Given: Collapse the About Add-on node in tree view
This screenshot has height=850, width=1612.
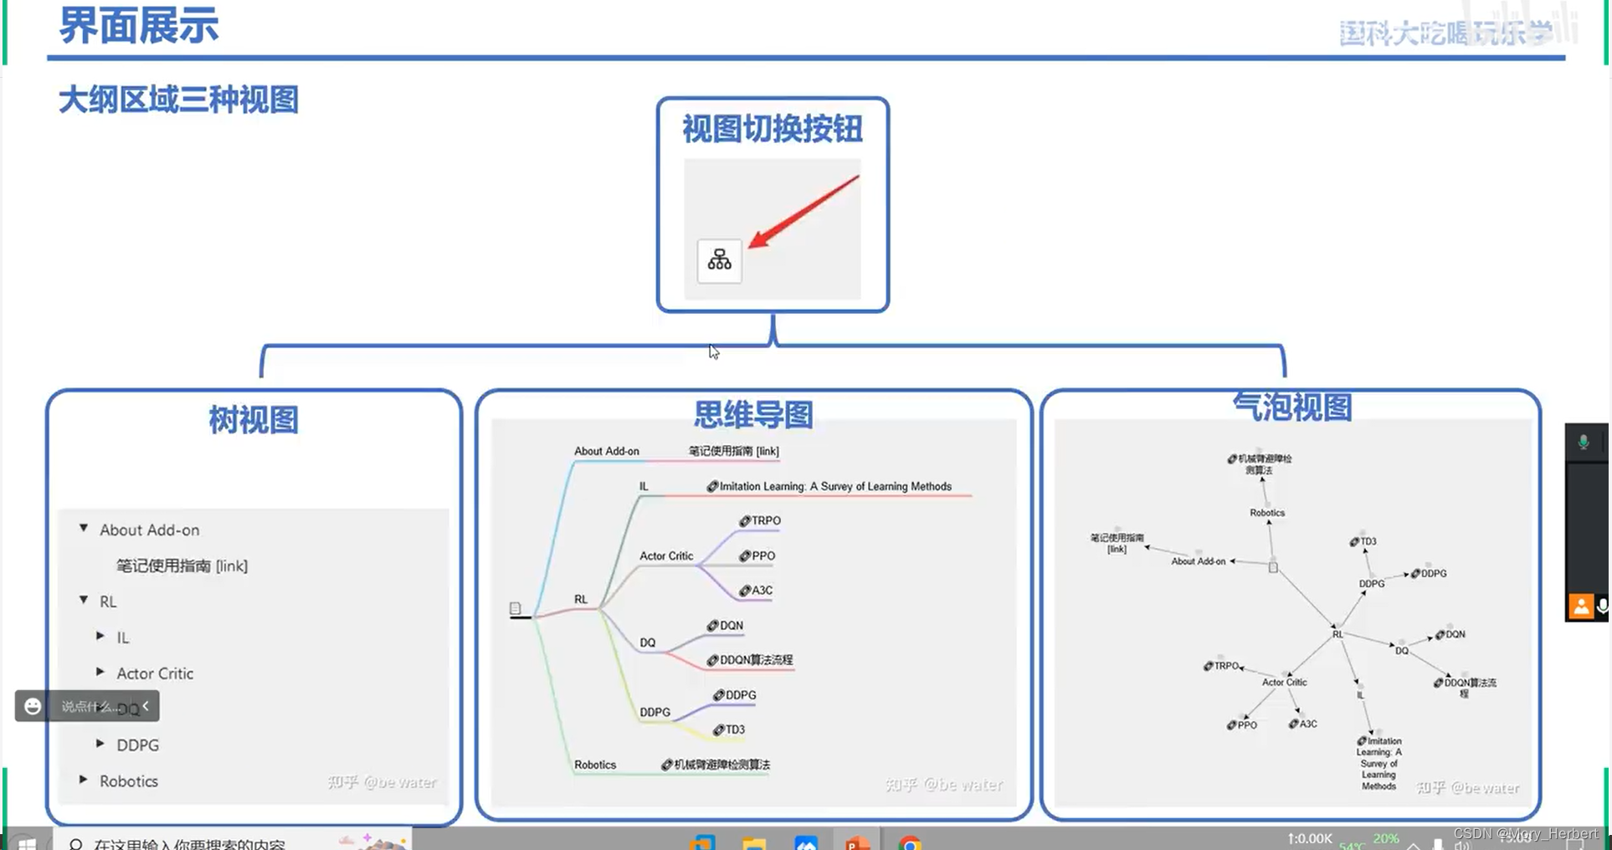Looking at the screenshot, I should coord(84,528).
